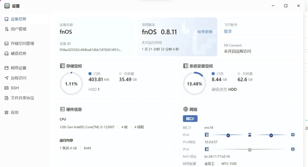This screenshot has width=308, height=167.
Task: Click the IPv6 internet globe icon
Action: (293, 149)
